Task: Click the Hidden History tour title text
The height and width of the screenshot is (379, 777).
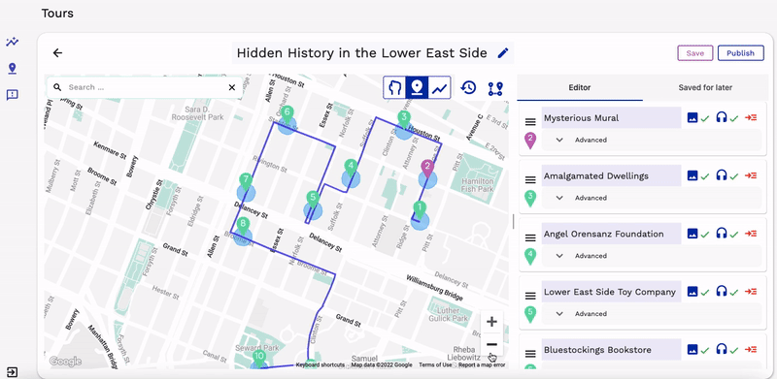Action: point(361,53)
